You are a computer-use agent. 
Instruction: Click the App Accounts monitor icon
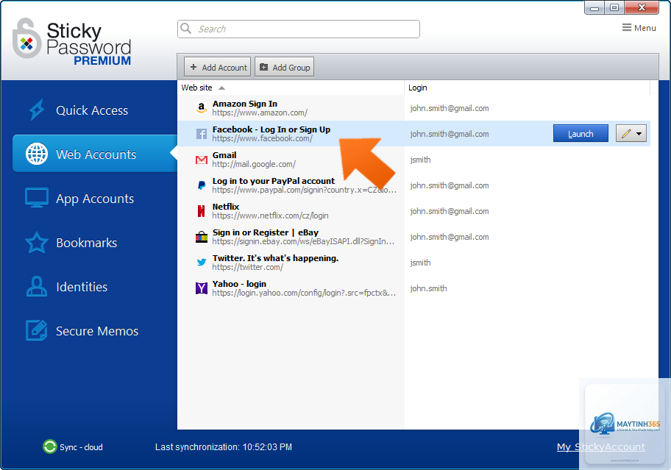pos(37,198)
